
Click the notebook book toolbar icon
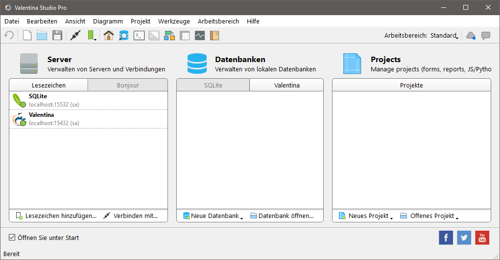click(214, 35)
